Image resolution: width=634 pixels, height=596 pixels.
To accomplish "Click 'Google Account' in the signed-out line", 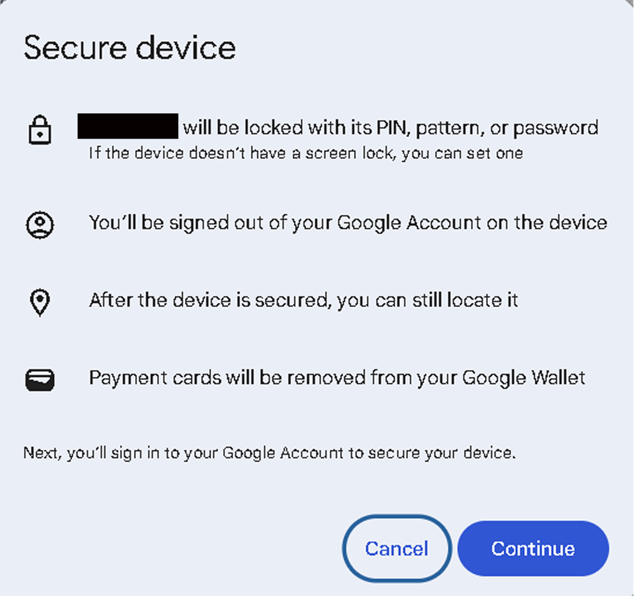I will (408, 223).
